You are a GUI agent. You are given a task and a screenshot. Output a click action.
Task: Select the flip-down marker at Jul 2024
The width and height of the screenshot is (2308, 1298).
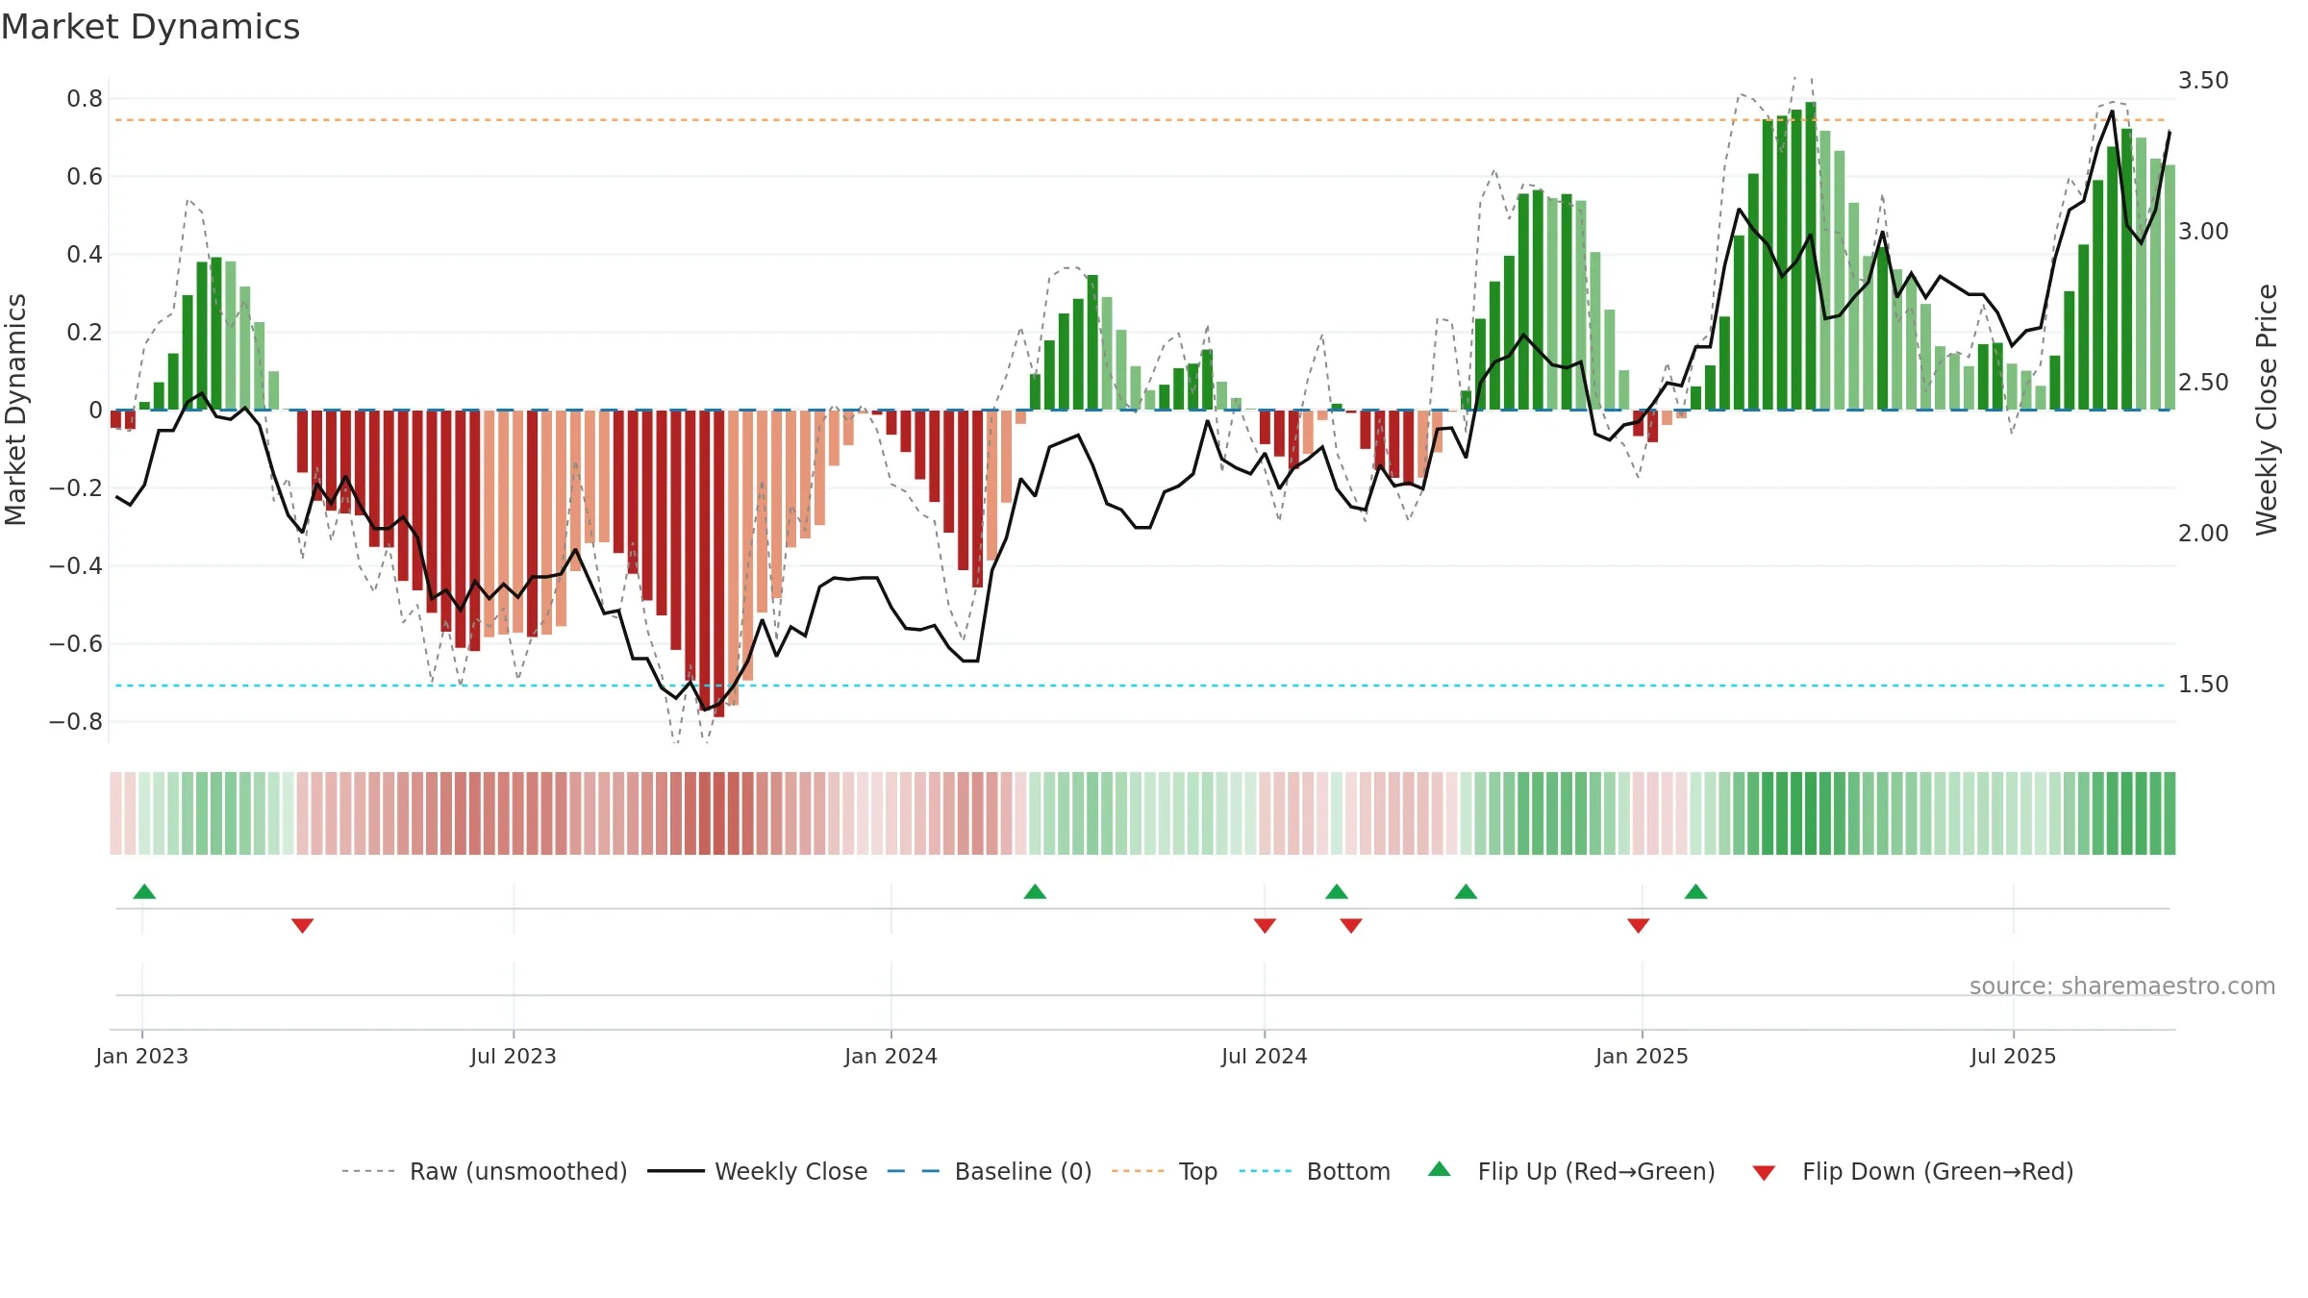coord(1265,925)
